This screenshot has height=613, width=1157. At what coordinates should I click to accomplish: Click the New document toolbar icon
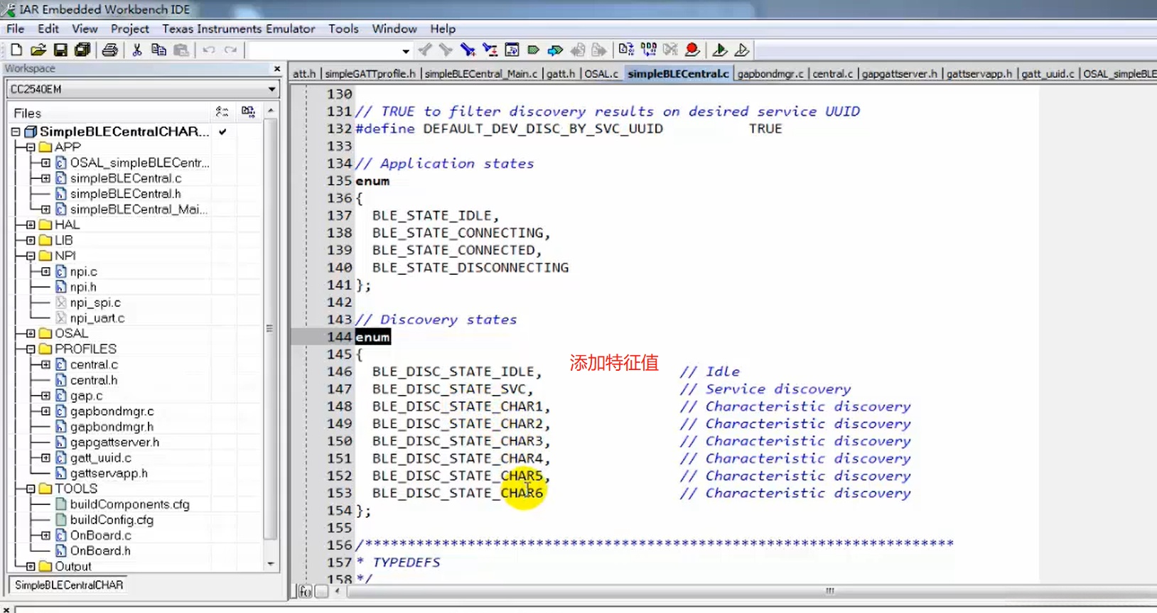click(x=16, y=50)
